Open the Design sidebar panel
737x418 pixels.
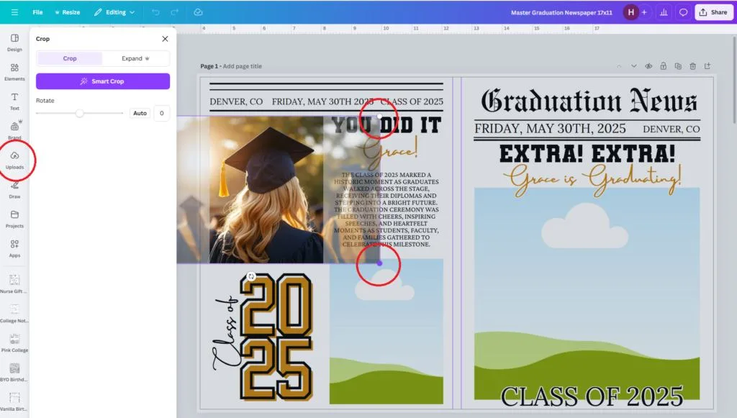click(14, 42)
